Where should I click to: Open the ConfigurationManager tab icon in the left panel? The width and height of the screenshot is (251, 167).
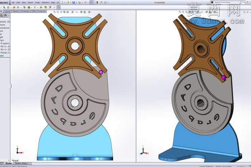tap(1, 15)
